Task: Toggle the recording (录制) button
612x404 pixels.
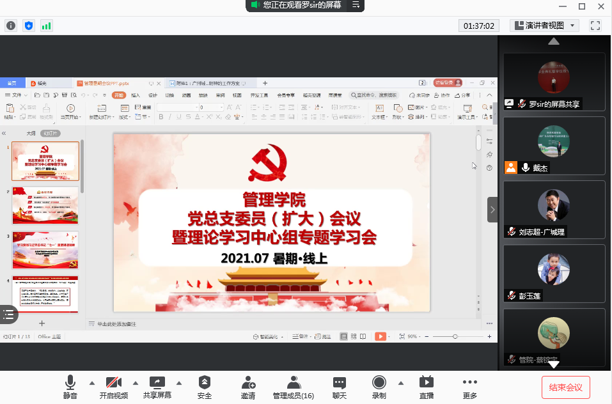Action: (x=379, y=387)
